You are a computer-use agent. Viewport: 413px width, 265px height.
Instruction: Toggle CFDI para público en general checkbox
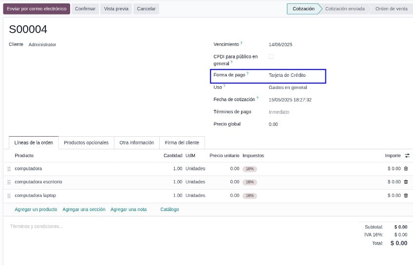(x=271, y=56)
